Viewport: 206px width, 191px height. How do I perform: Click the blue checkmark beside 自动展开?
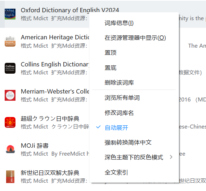pyautogui.click(x=98, y=127)
